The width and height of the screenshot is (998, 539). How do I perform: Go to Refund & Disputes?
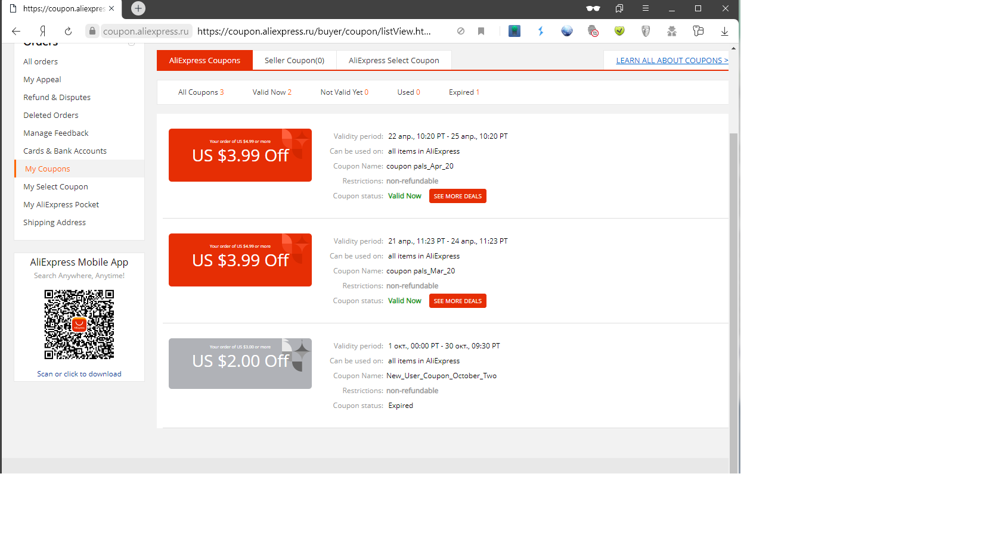point(57,97)
